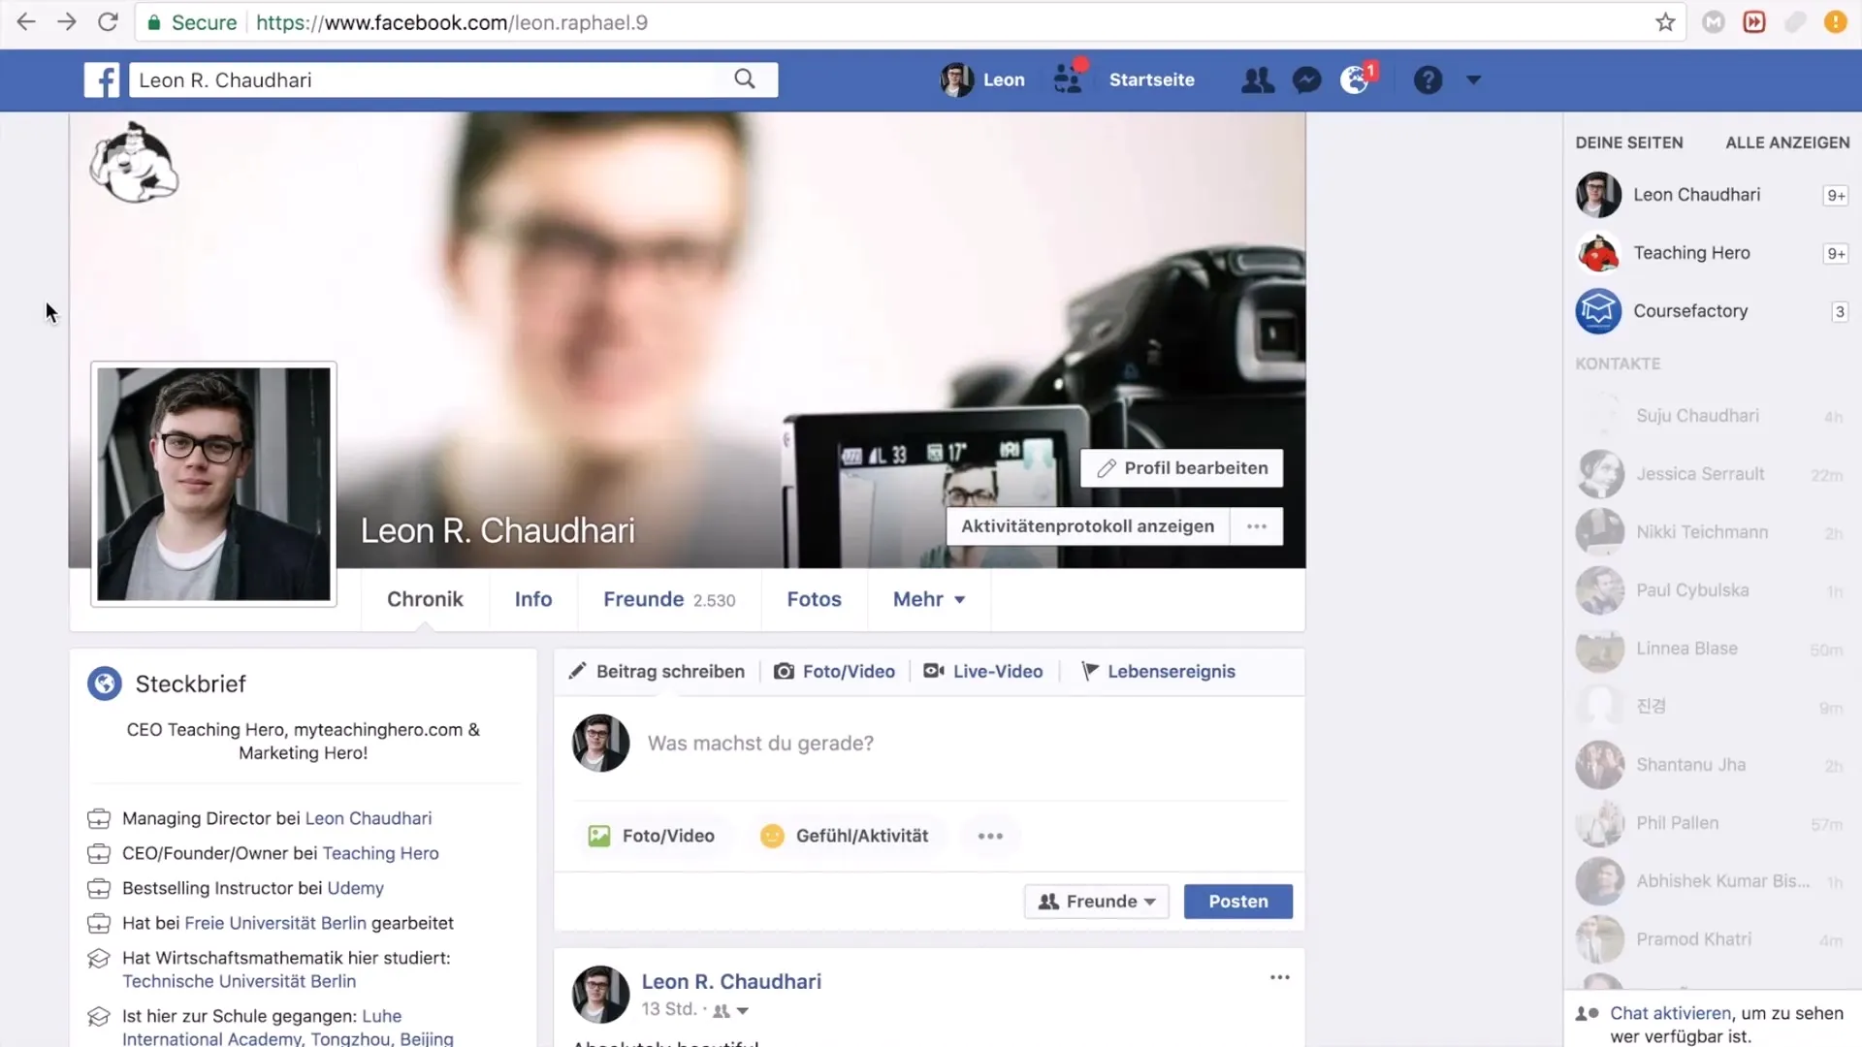Click Udemy link in Steckbrief section
This screenshot has width=1862, height=1047.
point(354,887)
